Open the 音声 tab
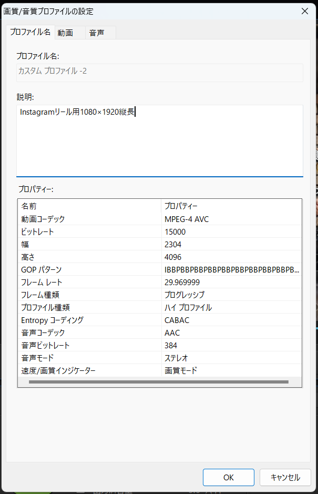Screen dimensions: 318x494 pos(100,33)
